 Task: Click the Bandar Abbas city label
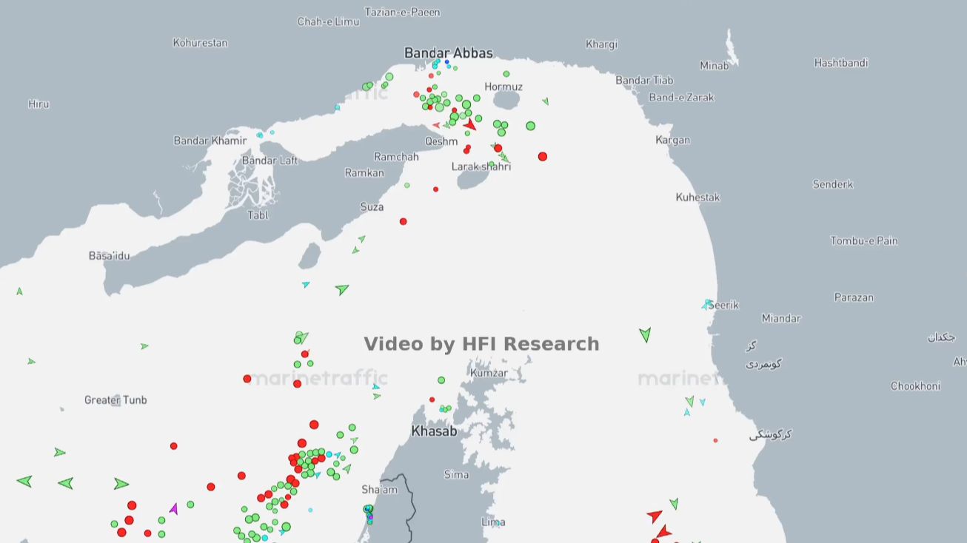(448, 53)
